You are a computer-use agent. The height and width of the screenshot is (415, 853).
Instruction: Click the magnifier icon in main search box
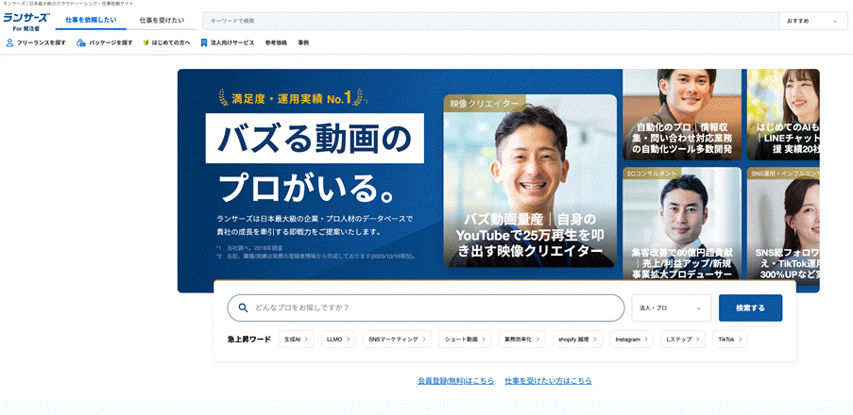[x=243, y=308]
